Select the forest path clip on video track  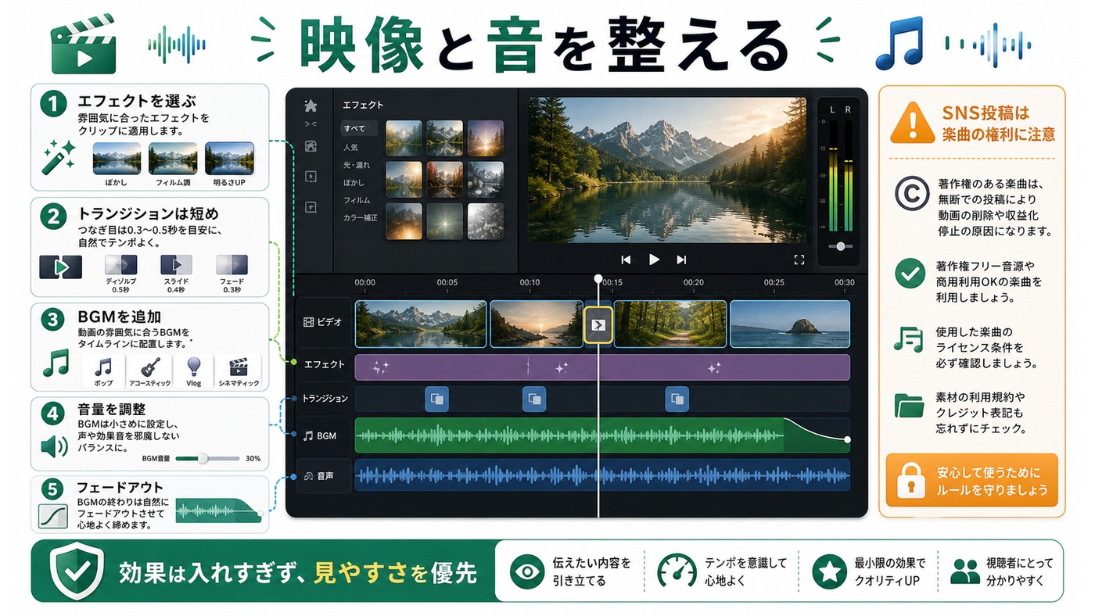coord(670,324)
